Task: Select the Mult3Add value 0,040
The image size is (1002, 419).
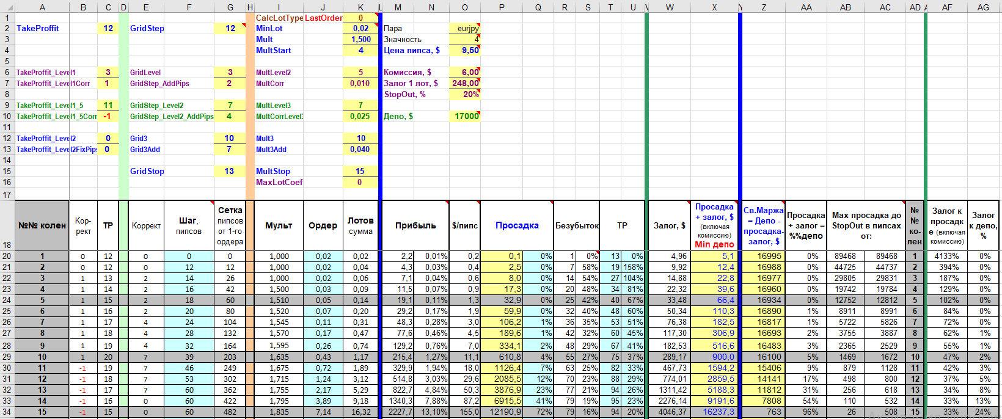Action: click(x=360, y=149)
